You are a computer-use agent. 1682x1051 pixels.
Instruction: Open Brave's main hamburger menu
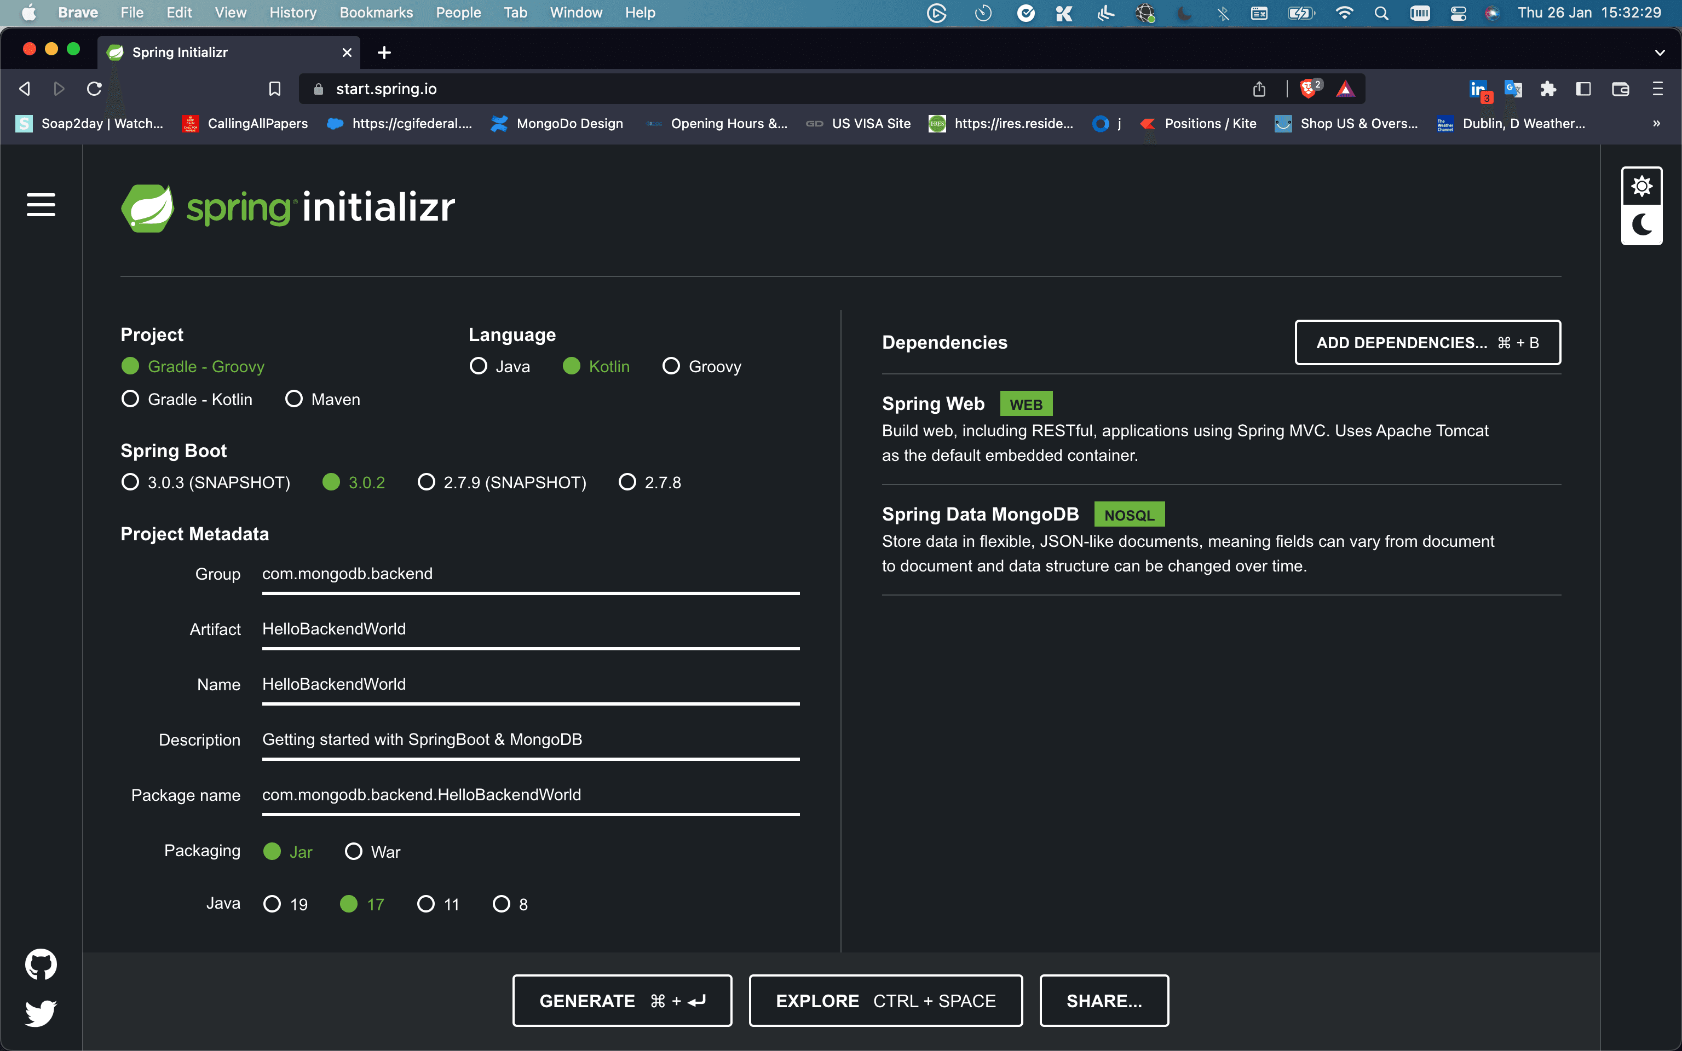(x=1658, y=88)
